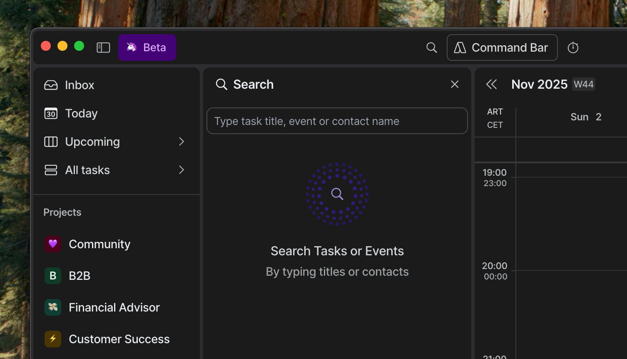Click the unicorn Beta button
This screenshot has height=359, width=627.
pyautogui.click(x=147, y=47)
